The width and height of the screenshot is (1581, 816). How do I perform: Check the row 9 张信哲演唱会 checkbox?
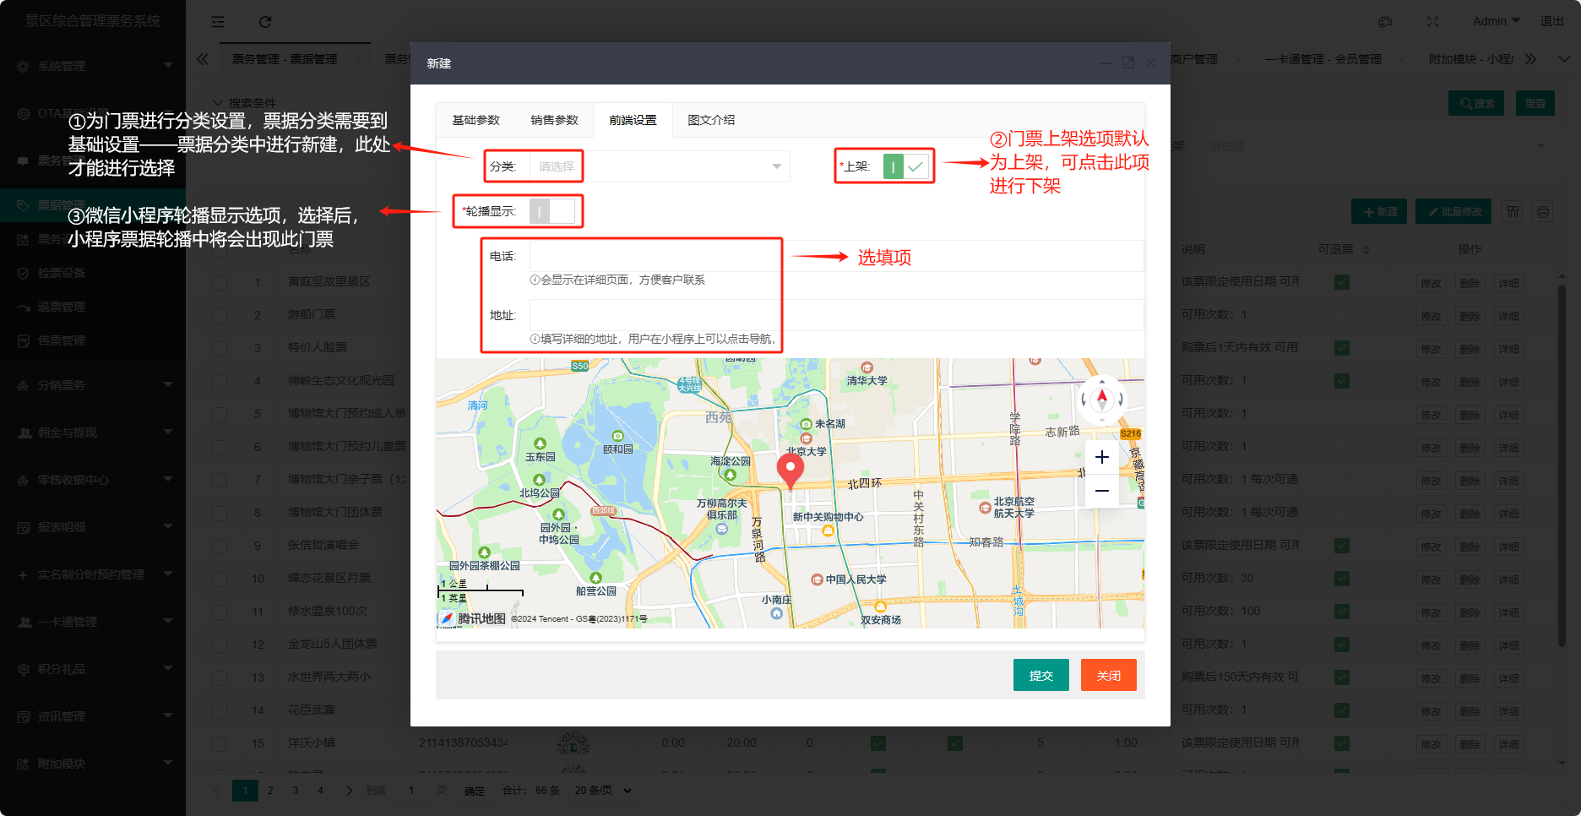point(220,546)
